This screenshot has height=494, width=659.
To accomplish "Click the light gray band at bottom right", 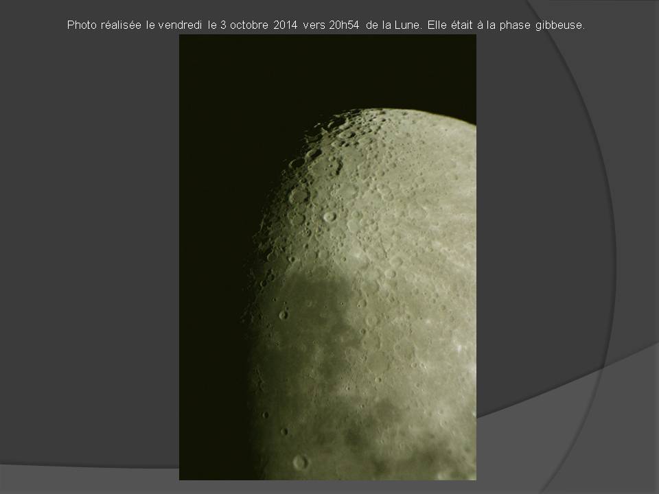I will [x=583, y=425].
